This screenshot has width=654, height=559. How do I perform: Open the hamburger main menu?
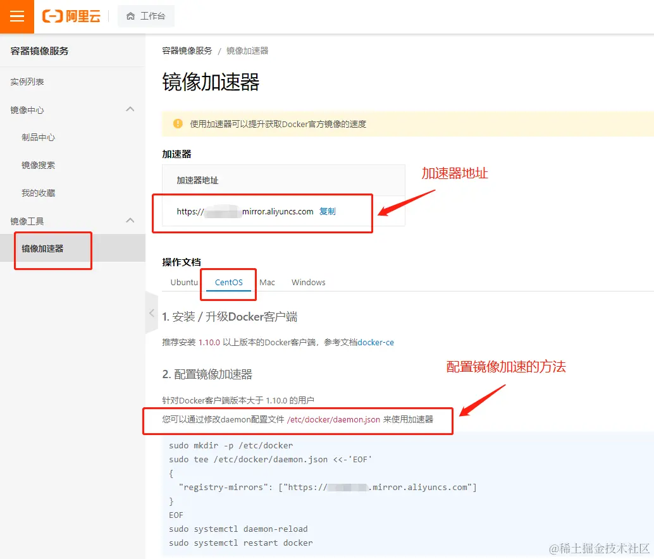pos(16,16)
